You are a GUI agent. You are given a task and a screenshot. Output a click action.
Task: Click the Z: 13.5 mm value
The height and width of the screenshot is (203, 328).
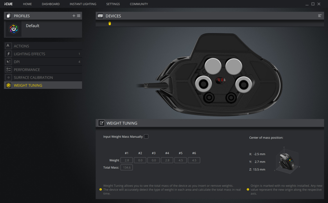[x=259, y=169]
